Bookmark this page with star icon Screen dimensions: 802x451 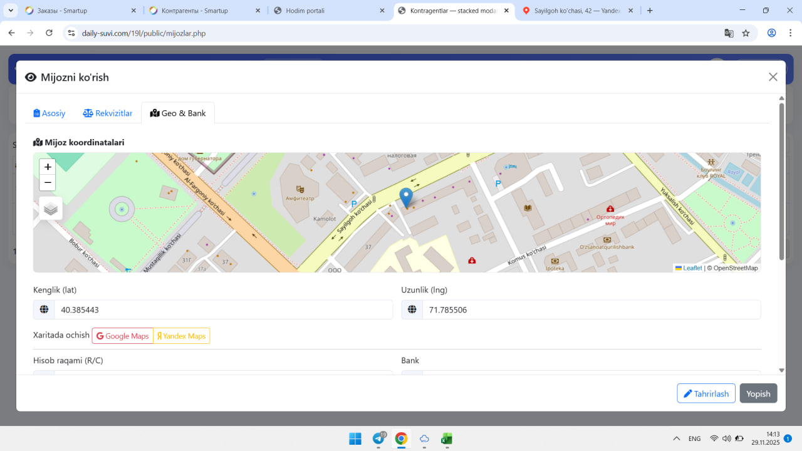[x=746, y=33]
